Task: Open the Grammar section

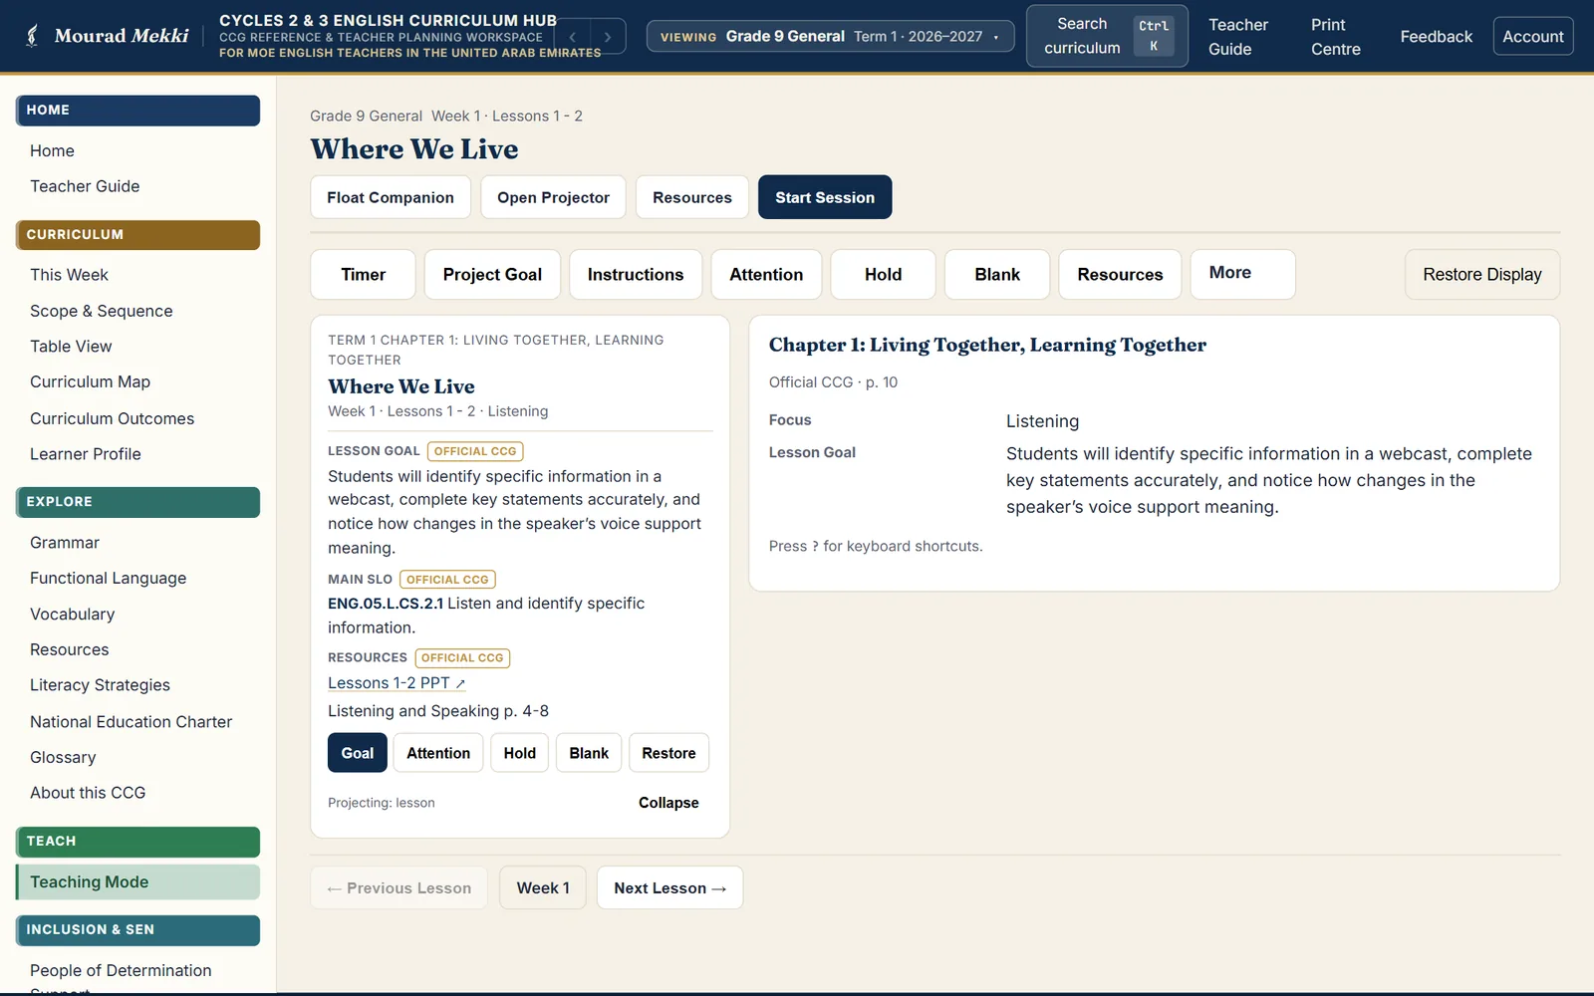Action: point(65,543)
